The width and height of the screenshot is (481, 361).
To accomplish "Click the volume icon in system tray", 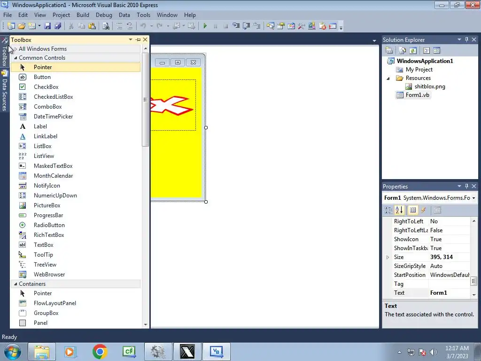I will [x=434, y=352].
